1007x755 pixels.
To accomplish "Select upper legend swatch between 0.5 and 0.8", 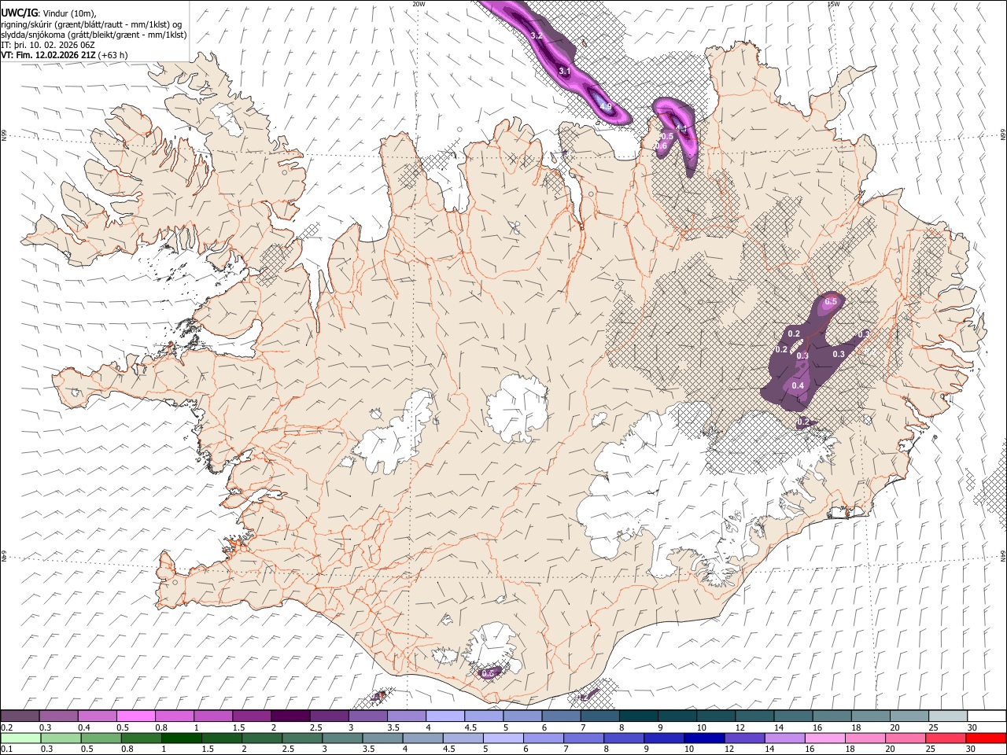I will [136, 716].
